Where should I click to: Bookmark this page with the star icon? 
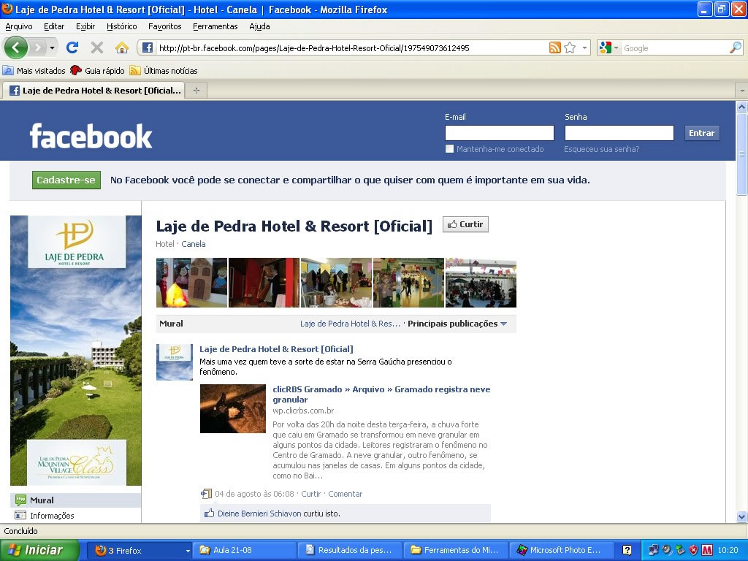point(570,47)
